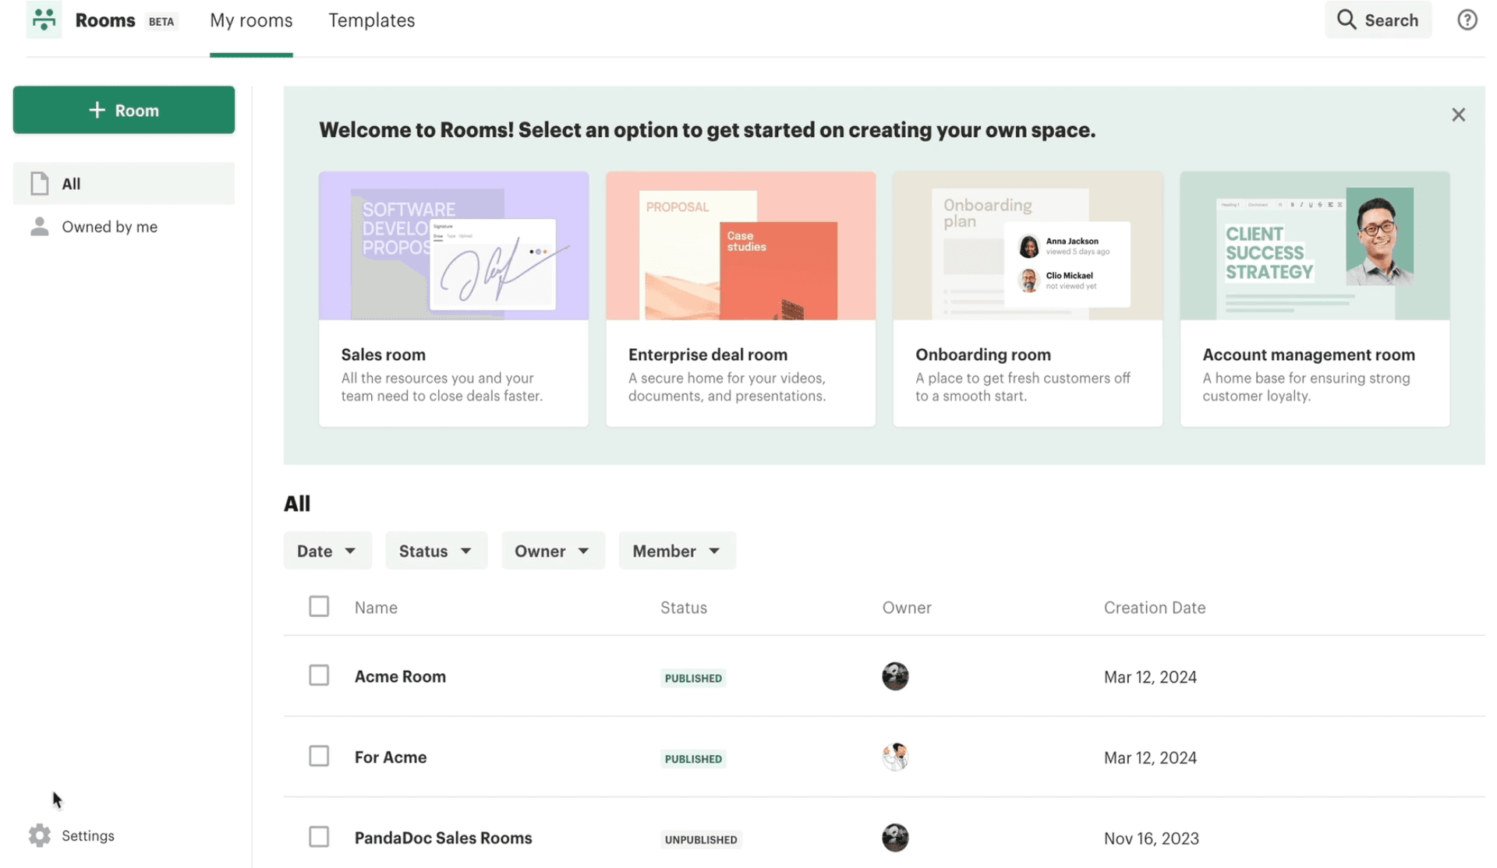Click the Settings gear icon

click(x=40, y=835)
